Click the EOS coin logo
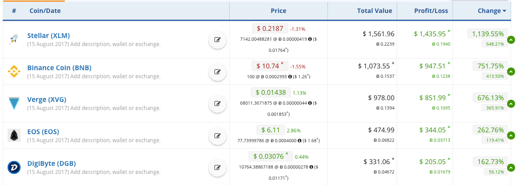 tap(14, 135)
